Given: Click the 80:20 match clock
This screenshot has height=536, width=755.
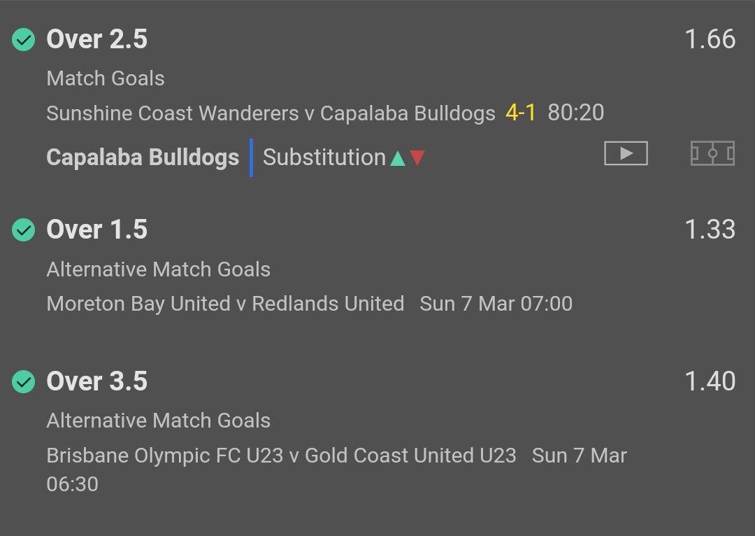Looking at the screenshot, I should 576,113.
